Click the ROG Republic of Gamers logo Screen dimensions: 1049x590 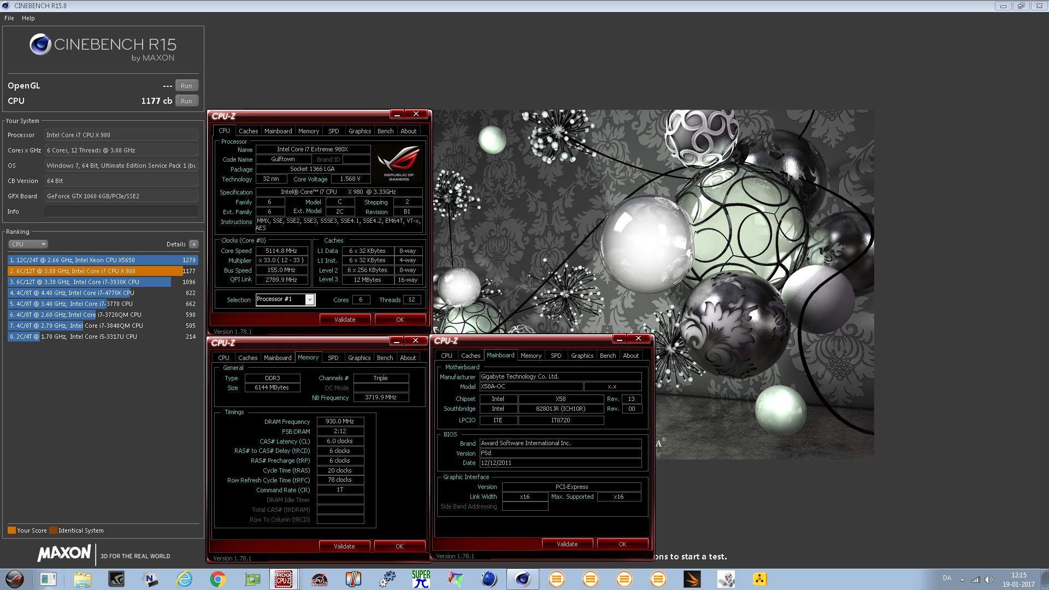[398, 163]
